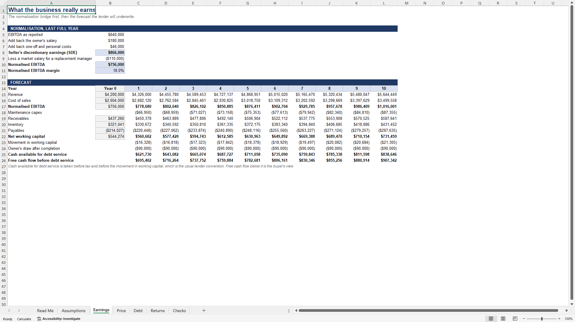This screenshot has height=322, width=575.
Task: Open Accessibility: Investigate status item
Action: click(x=59, y=319)
